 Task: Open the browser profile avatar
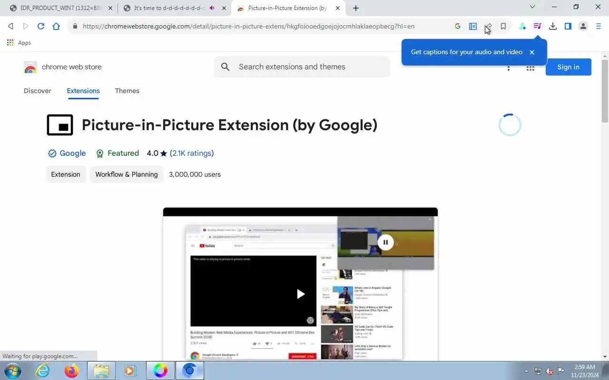click(x=583, y=26)
